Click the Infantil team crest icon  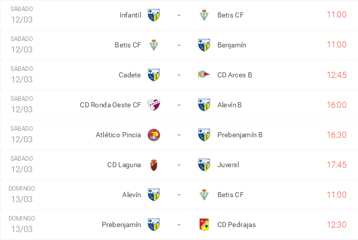pyautogui.click(x=154, y=15)
